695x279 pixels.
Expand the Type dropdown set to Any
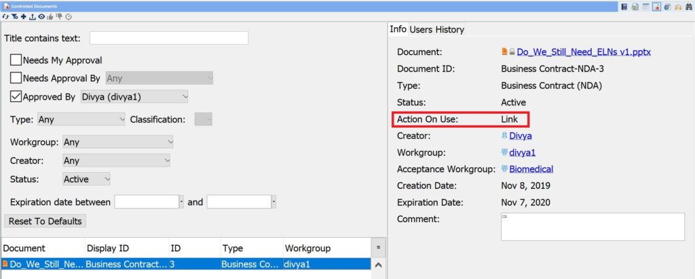(x=81, y=120)
